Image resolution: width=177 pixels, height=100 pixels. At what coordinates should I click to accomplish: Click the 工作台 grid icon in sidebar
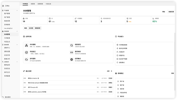[3, 6]
